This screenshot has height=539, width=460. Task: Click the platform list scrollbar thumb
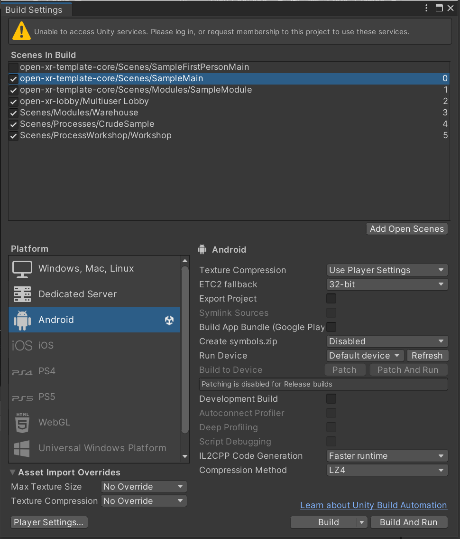(185, 350)
